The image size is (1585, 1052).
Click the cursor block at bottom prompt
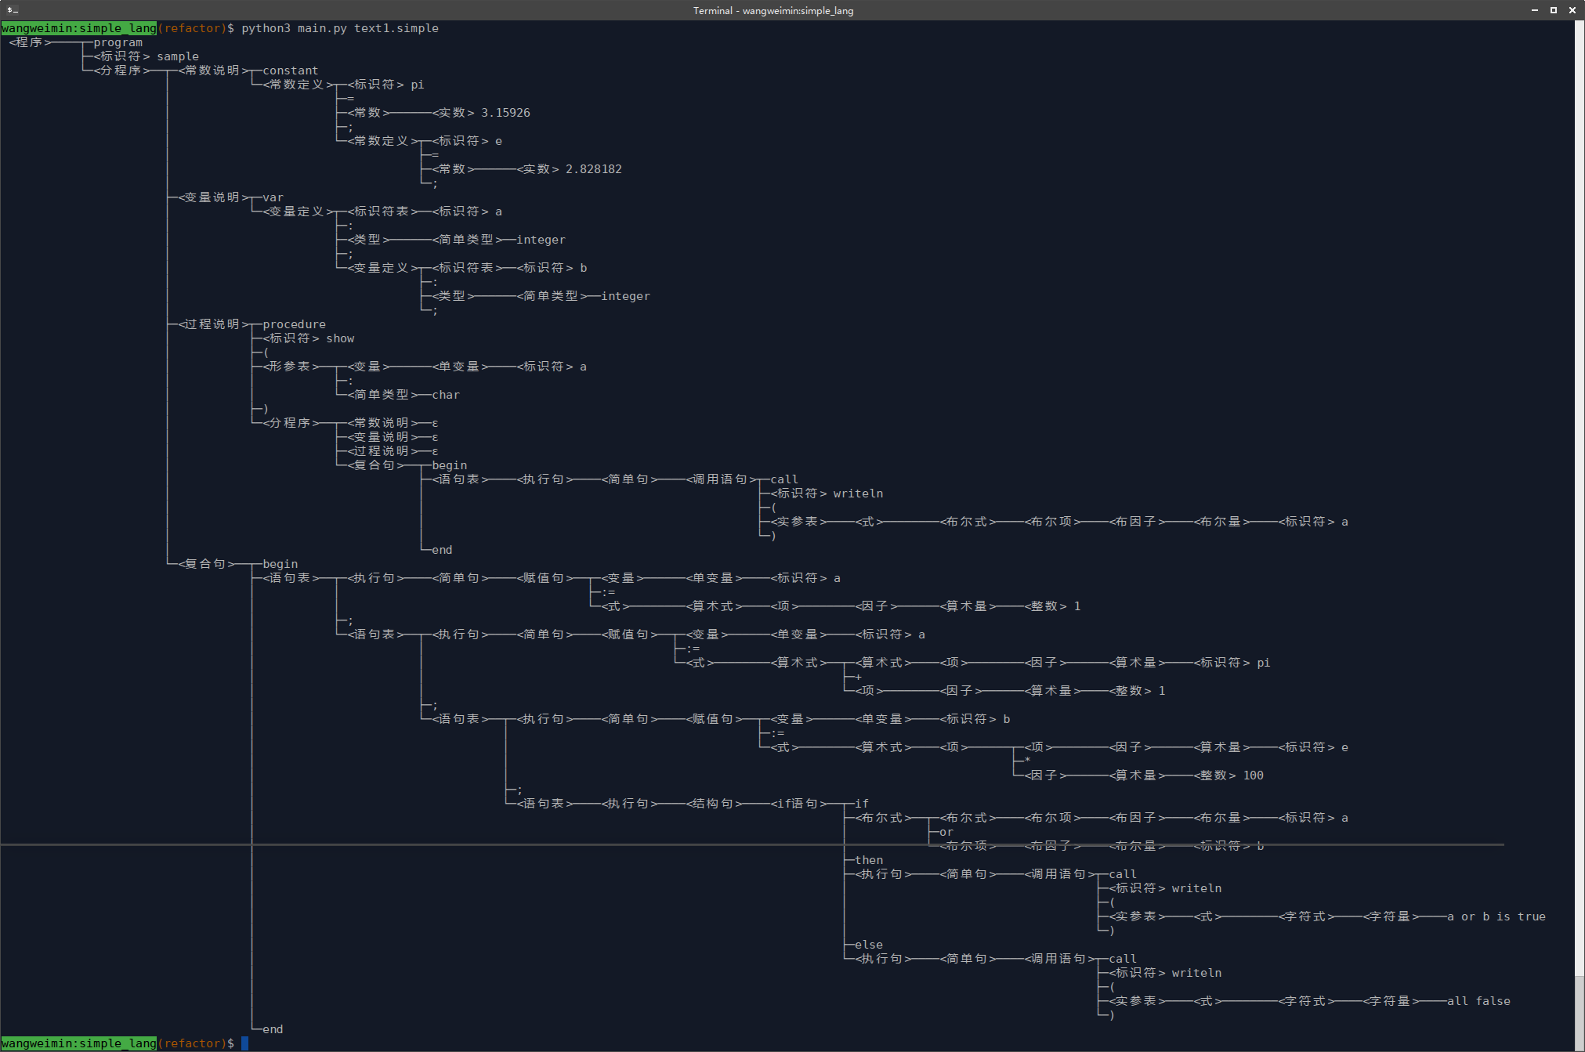[244, 1043]
